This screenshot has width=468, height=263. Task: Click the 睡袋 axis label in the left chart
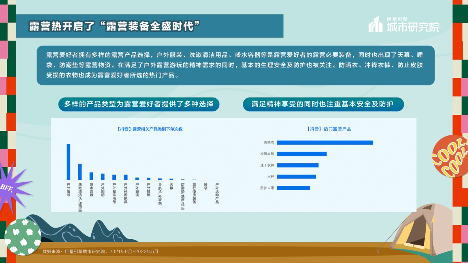tap(206, 186)
